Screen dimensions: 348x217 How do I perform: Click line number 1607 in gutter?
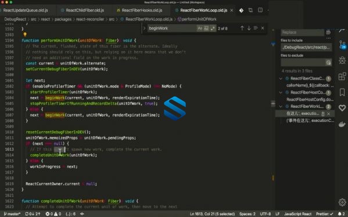point(9,115)
